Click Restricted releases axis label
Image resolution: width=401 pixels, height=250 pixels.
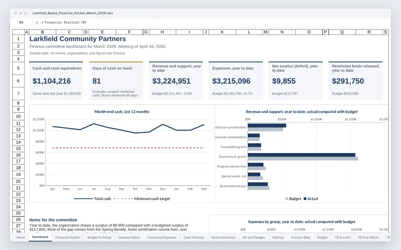click(233, 186)
